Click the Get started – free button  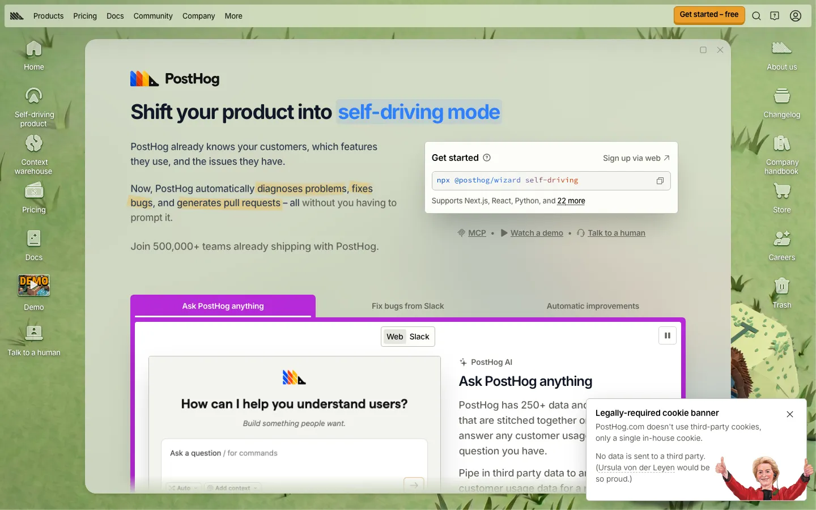[709, 15]
